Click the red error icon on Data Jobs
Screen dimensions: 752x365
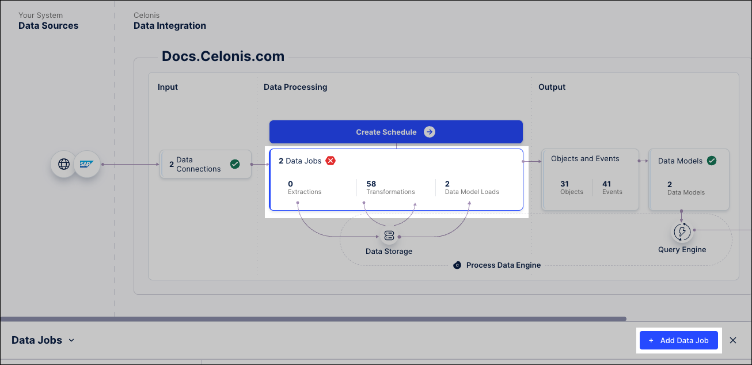point(331,161)
